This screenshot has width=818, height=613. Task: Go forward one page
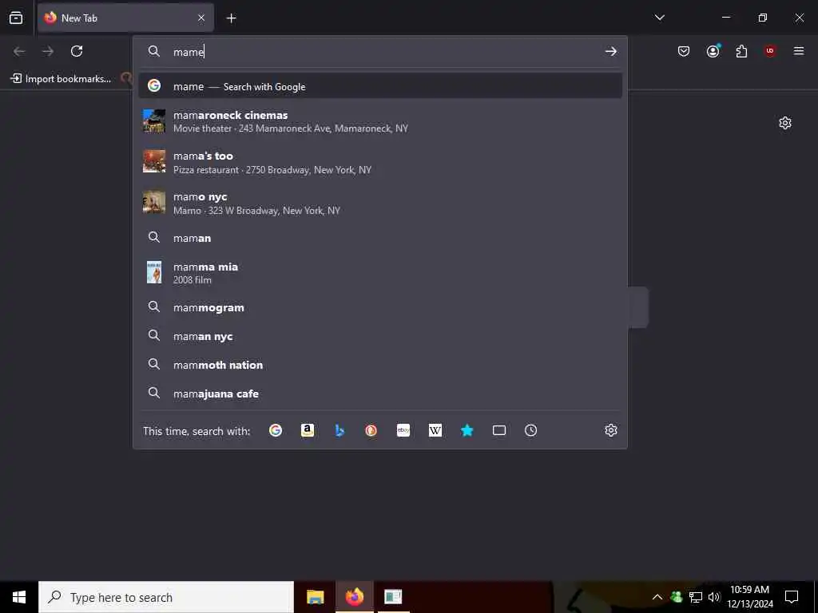click(x=48, y=51)
